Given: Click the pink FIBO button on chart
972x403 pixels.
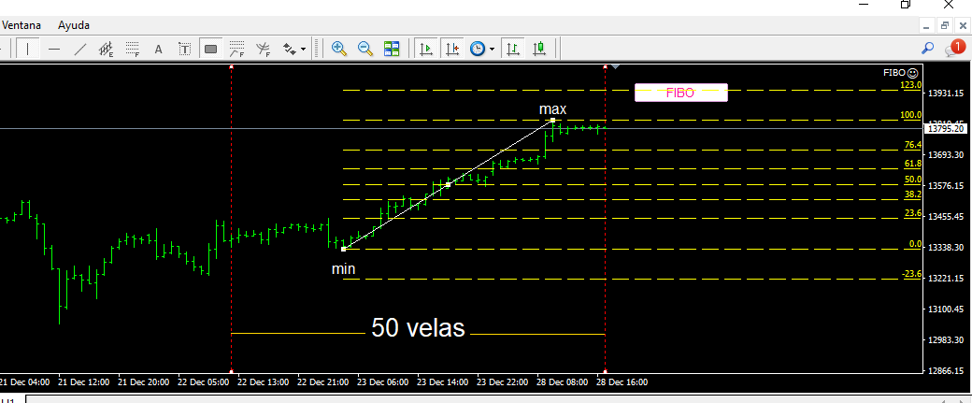Looking at the screenshot, I should (680, 93).
